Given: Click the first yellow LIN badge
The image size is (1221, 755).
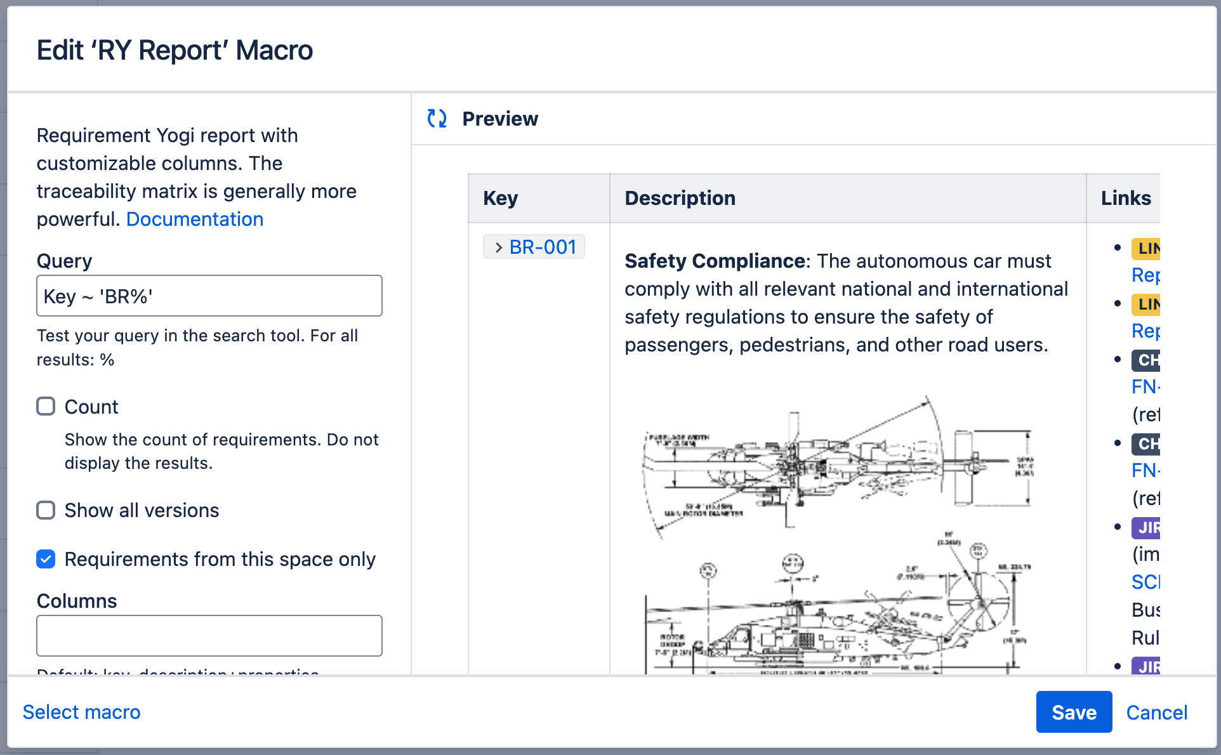Looking at the screenshot, I should 1146,249.
